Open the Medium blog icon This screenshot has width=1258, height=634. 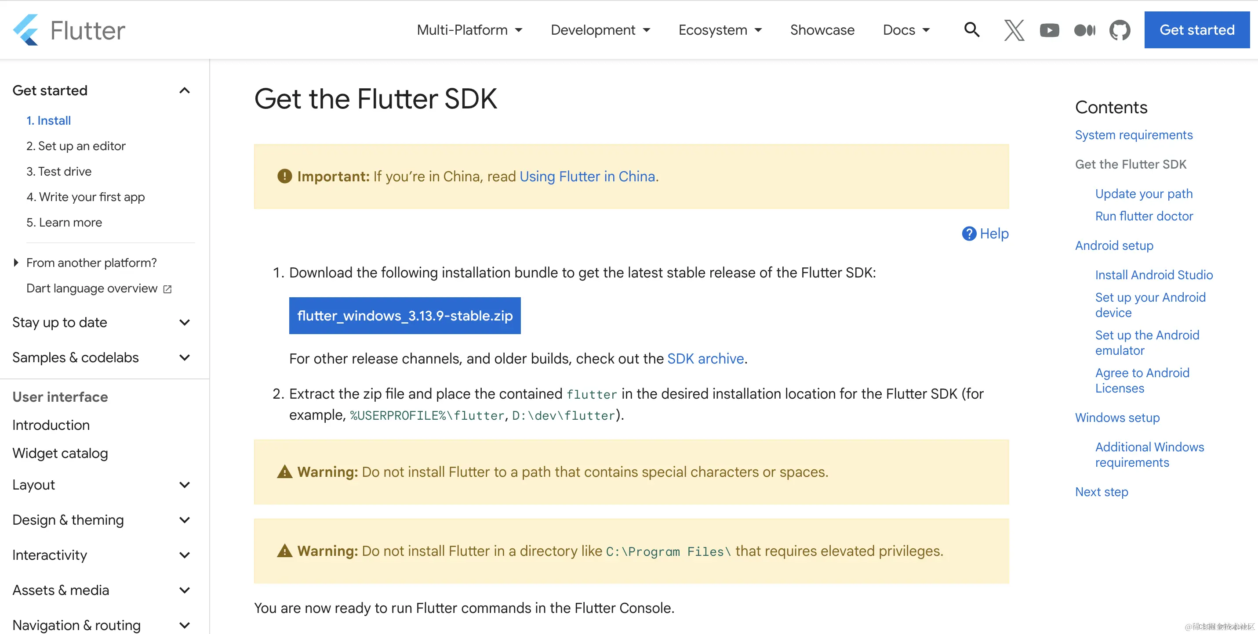tap(1085, 30)
